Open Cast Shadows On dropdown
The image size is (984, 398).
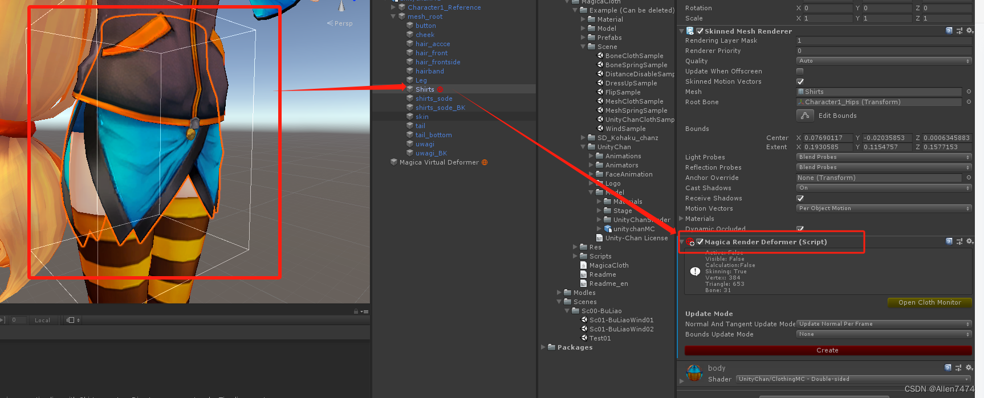[884, 188]
